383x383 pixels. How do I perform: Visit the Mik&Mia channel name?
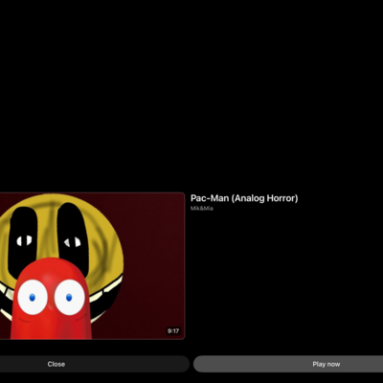point(202,209)
